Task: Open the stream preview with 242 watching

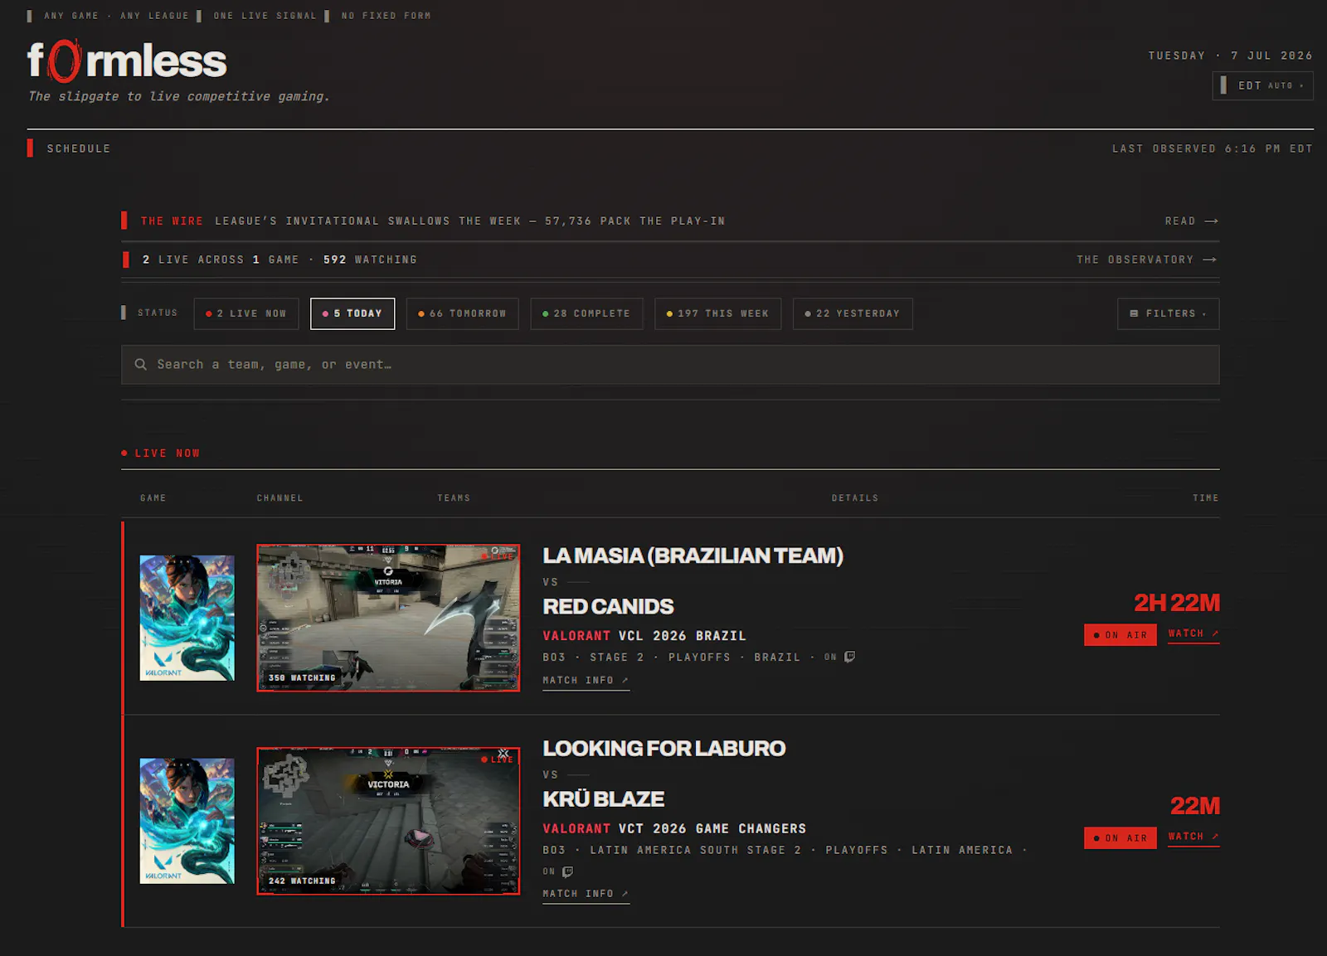Action: pyautogui.click(x=388, y=821)
